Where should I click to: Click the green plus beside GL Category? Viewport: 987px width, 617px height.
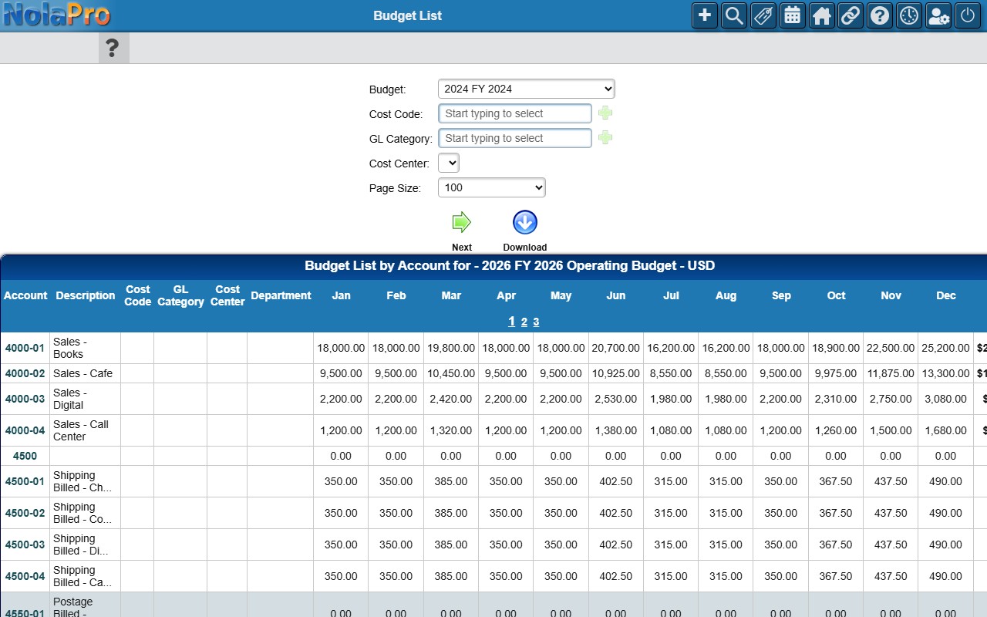tap(605, 138)
